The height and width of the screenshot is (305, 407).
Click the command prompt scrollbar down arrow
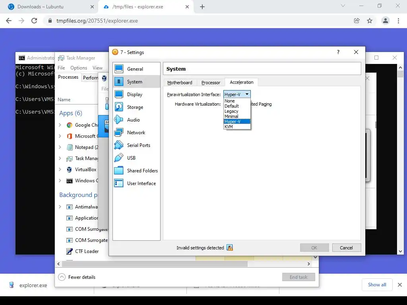coord(400,251)
